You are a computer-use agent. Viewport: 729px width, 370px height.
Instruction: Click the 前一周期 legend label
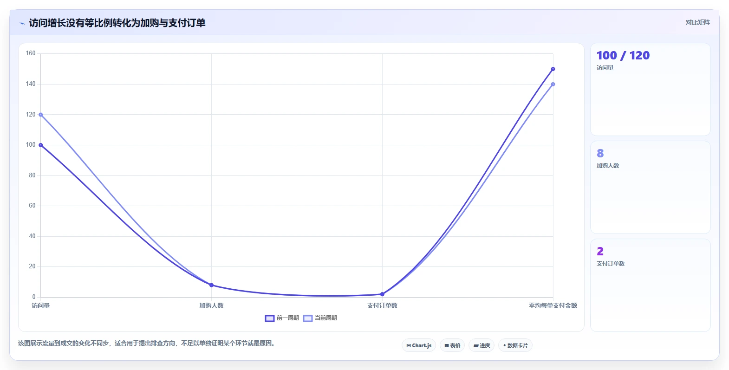click(287, 318)
